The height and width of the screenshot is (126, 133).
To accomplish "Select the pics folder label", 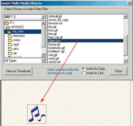I will click(x=16, y=49).
